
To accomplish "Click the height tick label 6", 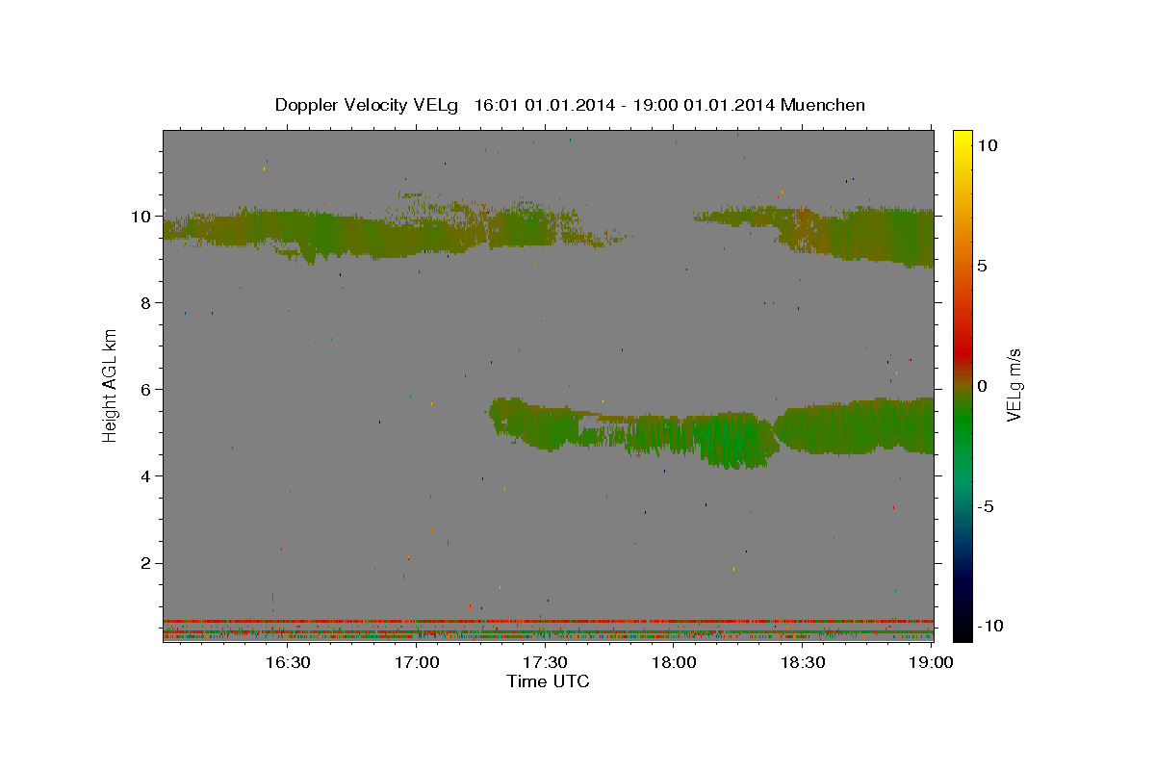I will coord(147,389).
